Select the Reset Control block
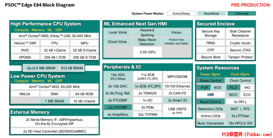Image resolution: width=273 pixels, height=138 pixels. [x=211, y=102]
